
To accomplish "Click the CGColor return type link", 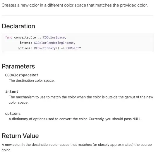I will coord(73,48).
